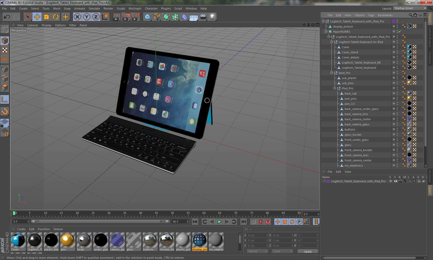433x260 pixels.
Task: Toggle the Snap magnet icon
Action: point(5,111)
